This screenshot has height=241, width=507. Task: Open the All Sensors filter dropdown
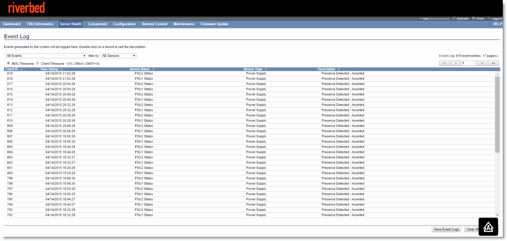[x=119, y=56]
